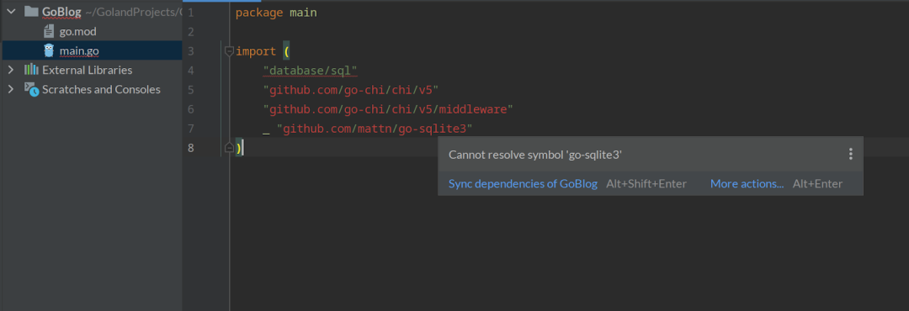Click the External Libraries icon
The width and height of the screenshot is (909, 311).
pos(31,70)
